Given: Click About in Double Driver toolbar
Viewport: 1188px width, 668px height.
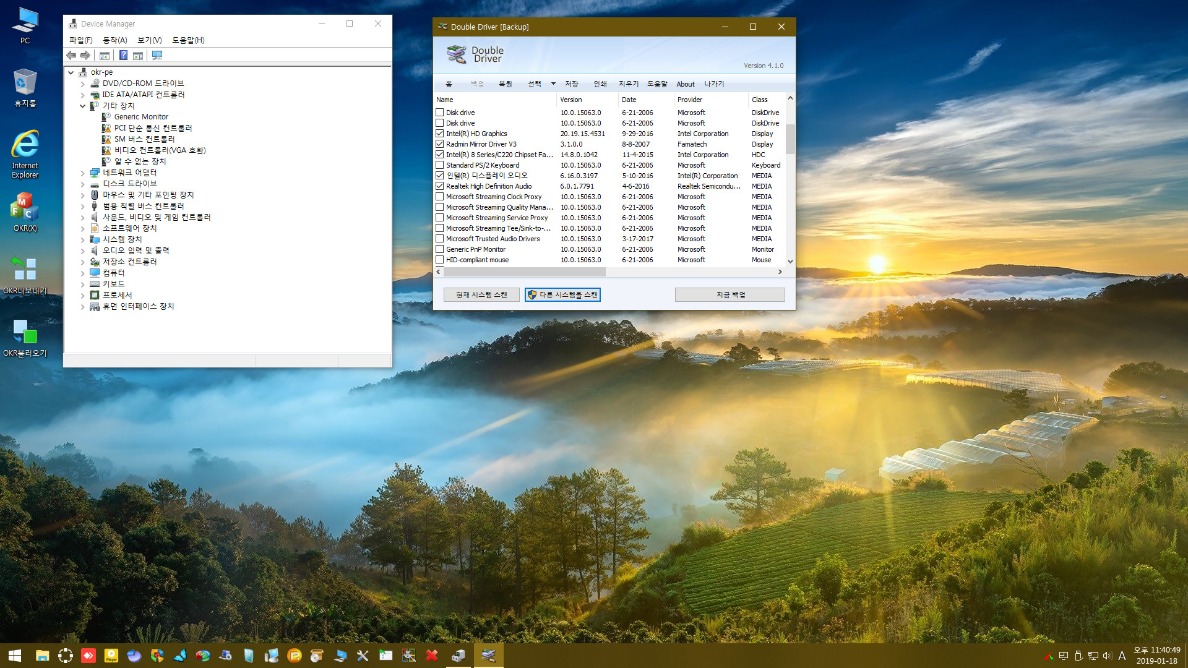Looking at the screenshot, I should coord(686,84).
